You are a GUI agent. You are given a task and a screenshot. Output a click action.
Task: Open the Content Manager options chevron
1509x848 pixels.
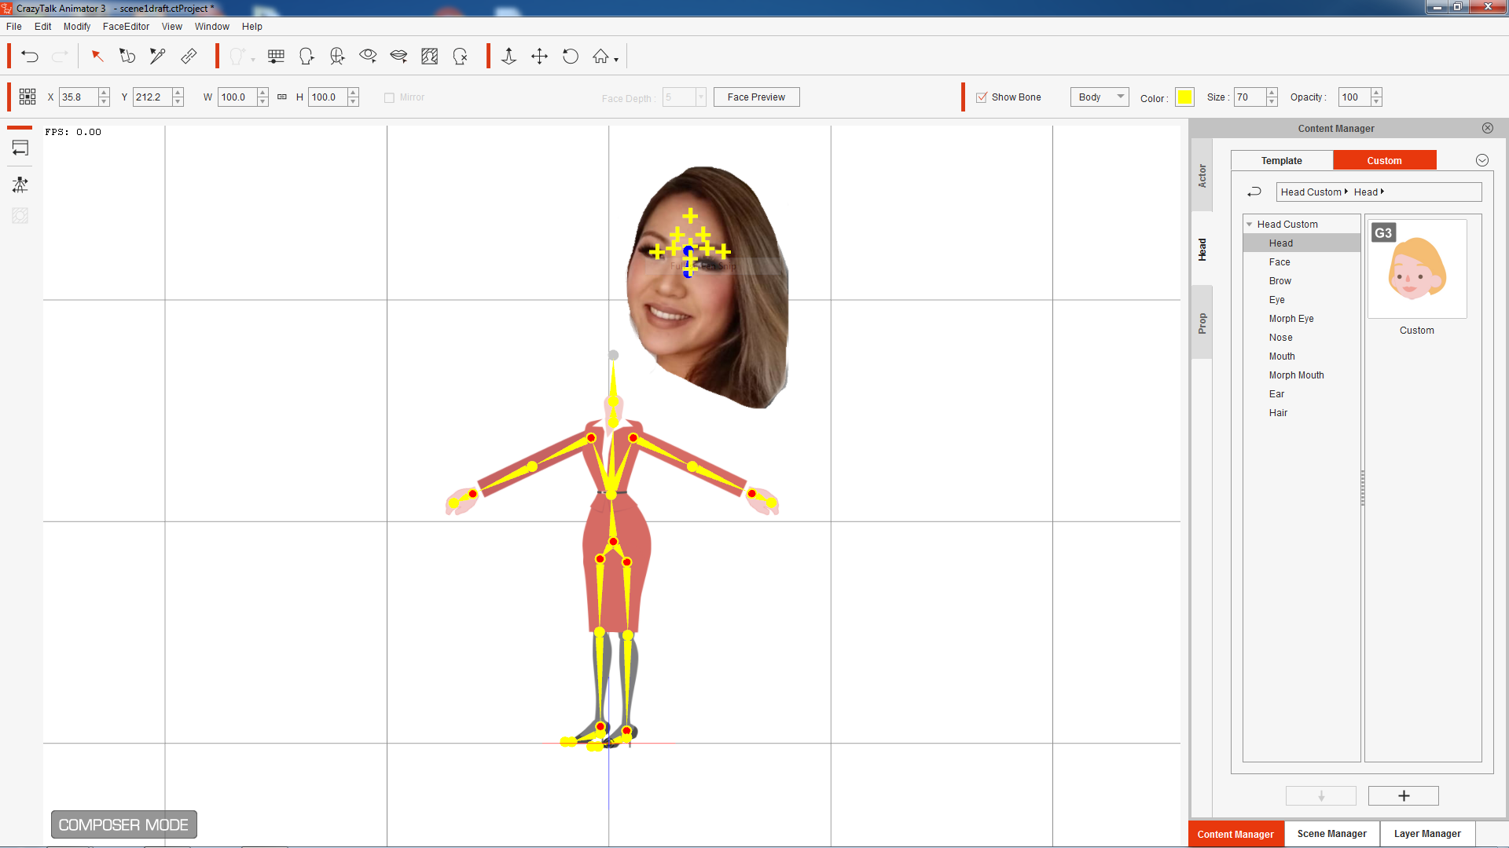(x=1482, y=160)
